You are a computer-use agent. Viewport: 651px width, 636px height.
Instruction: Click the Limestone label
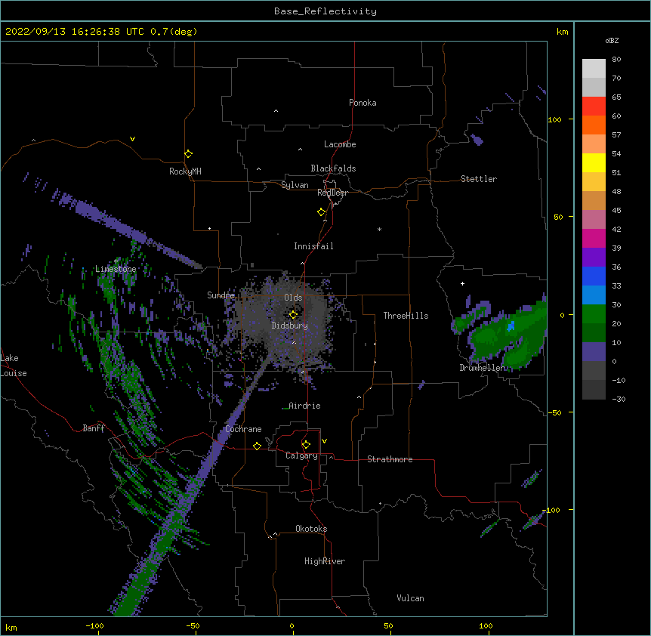click(x=116, y=269)
